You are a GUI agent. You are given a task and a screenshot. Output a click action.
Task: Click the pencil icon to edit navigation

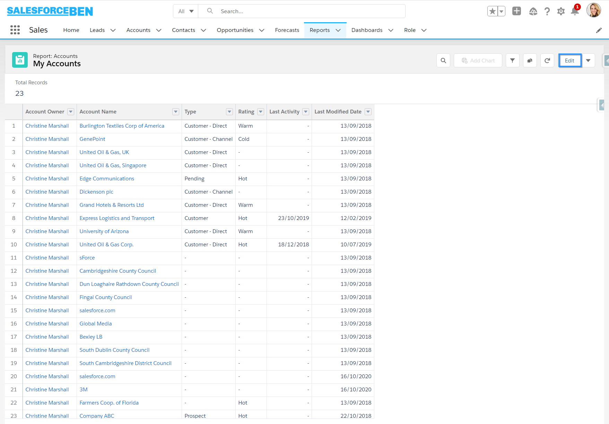click(599, 30)
